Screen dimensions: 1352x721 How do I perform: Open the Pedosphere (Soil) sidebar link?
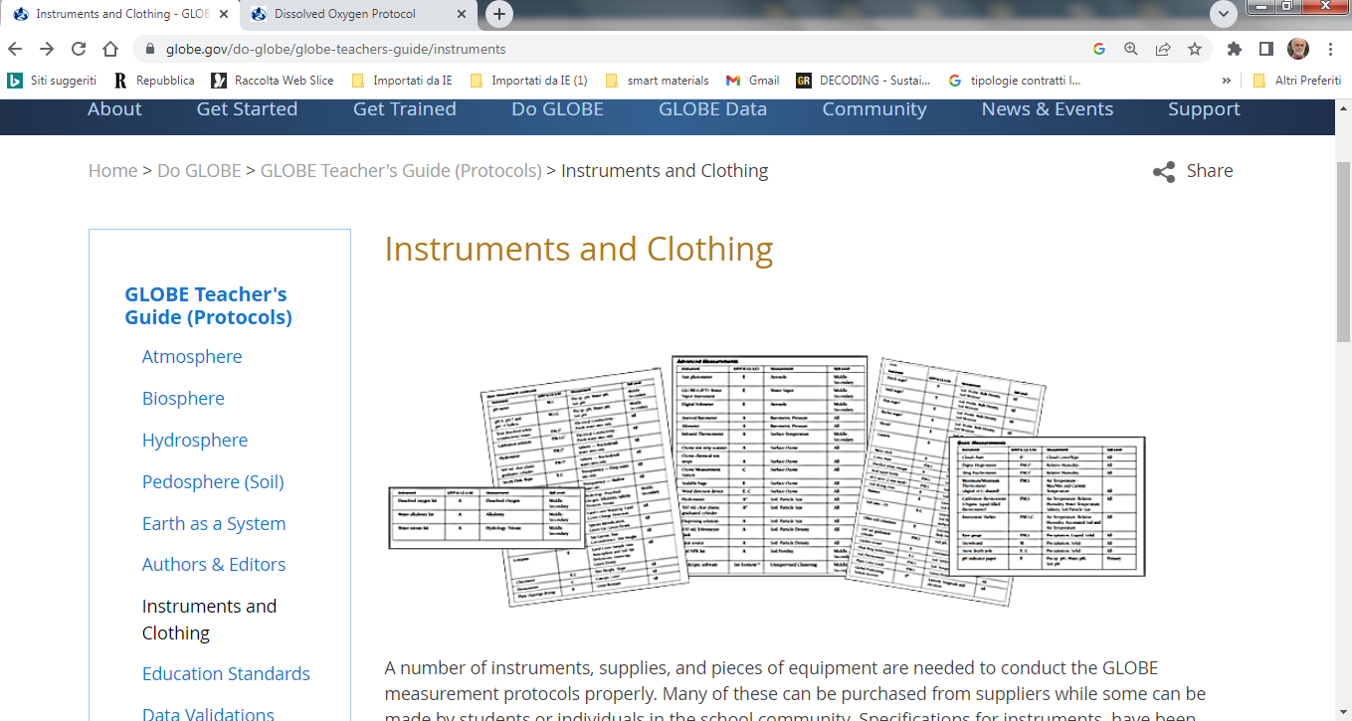(213, 482)
